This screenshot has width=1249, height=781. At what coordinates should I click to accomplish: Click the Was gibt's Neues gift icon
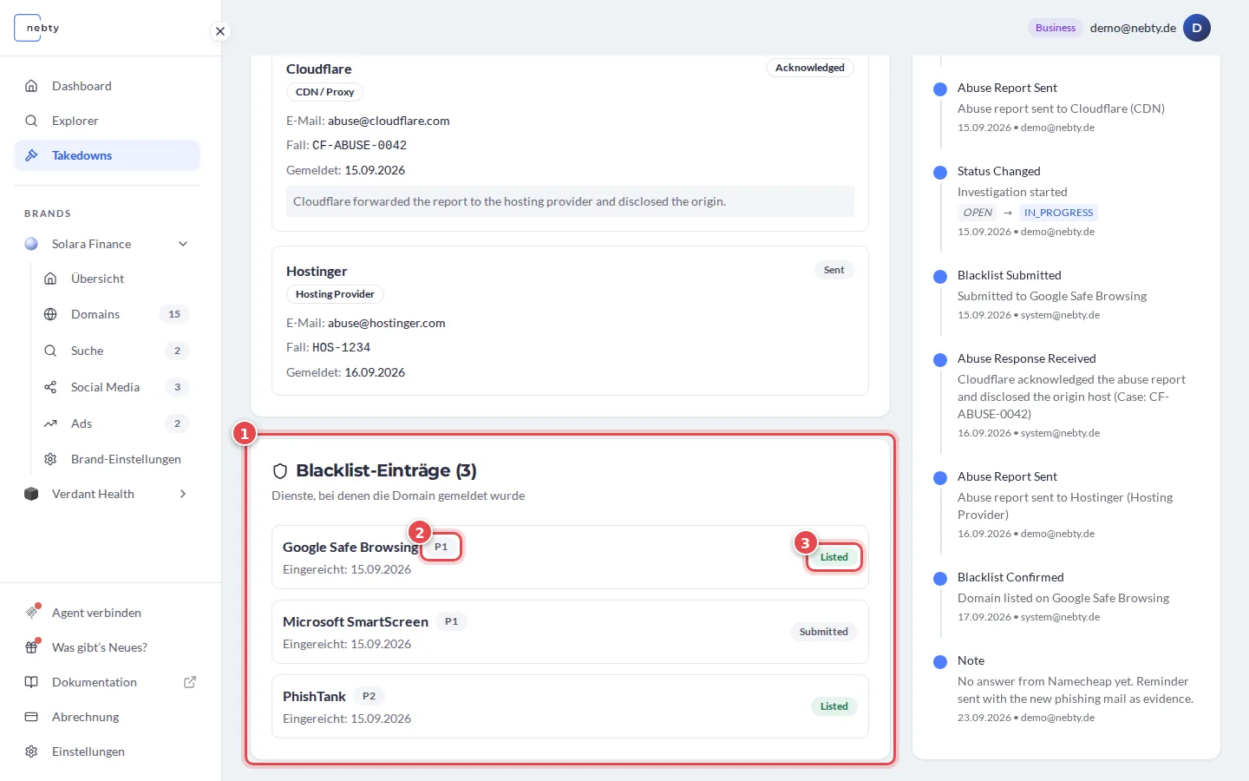tap(31, 647)
